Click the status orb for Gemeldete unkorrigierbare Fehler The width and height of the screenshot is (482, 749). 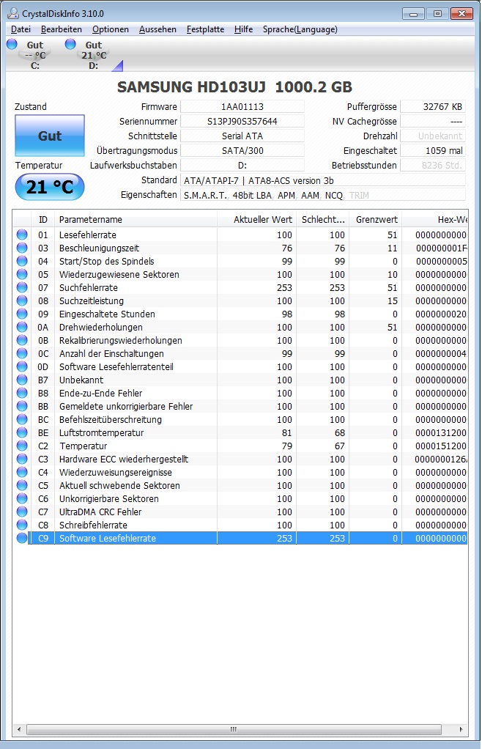[22, 406]
